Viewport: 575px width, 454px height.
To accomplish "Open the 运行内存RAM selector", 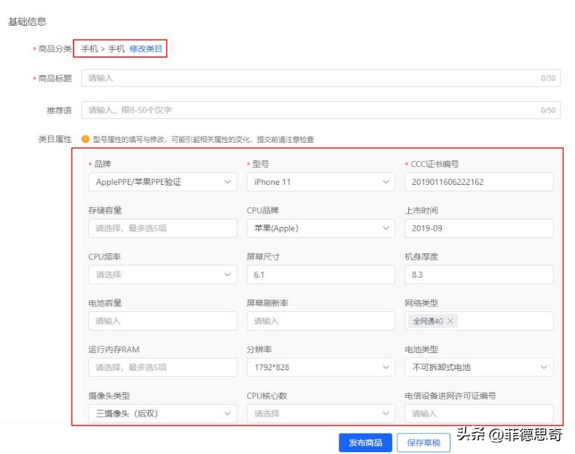I will pos(162,367).
